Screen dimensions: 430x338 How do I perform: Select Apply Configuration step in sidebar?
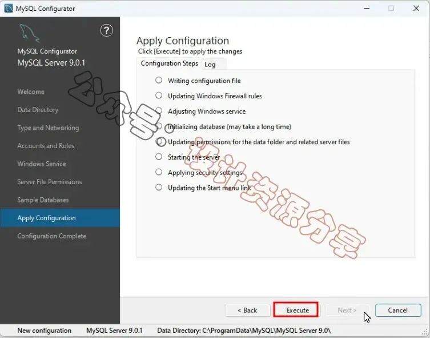(60, 218)
